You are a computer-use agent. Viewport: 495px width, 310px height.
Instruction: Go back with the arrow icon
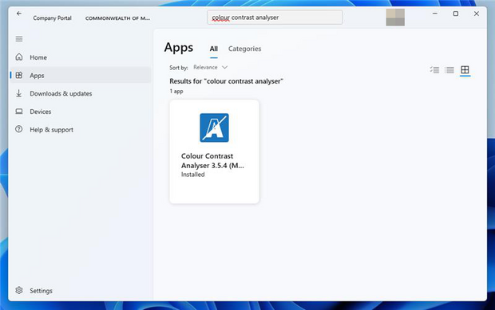(19, 14)
